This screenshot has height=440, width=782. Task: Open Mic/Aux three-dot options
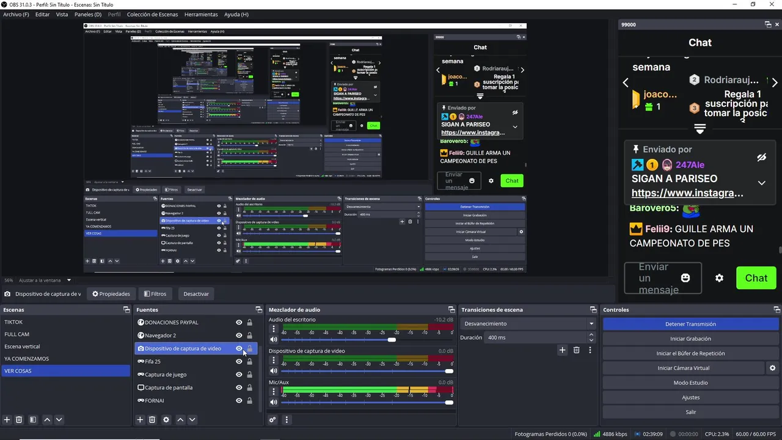(x=274, y=392)
